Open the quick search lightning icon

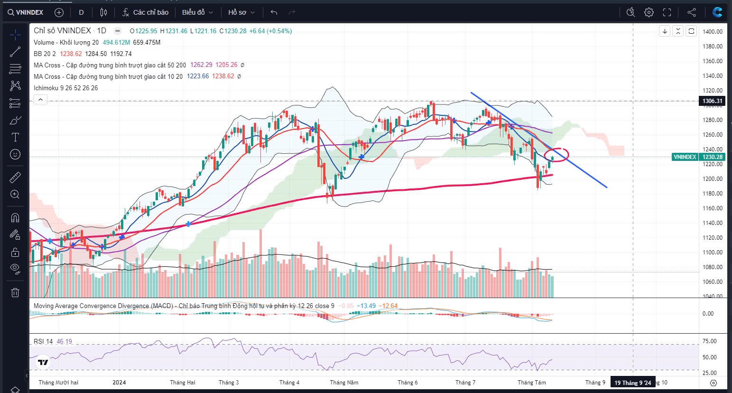tap(630, 12)
